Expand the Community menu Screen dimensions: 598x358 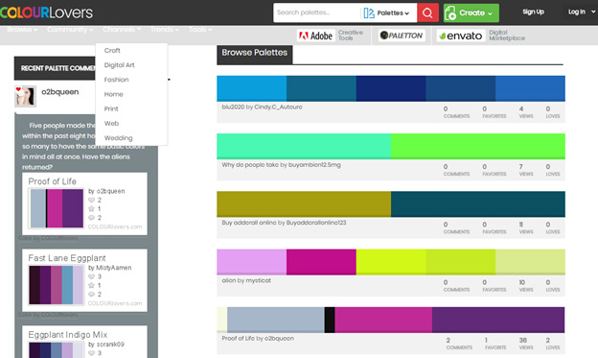coord(70,30)
